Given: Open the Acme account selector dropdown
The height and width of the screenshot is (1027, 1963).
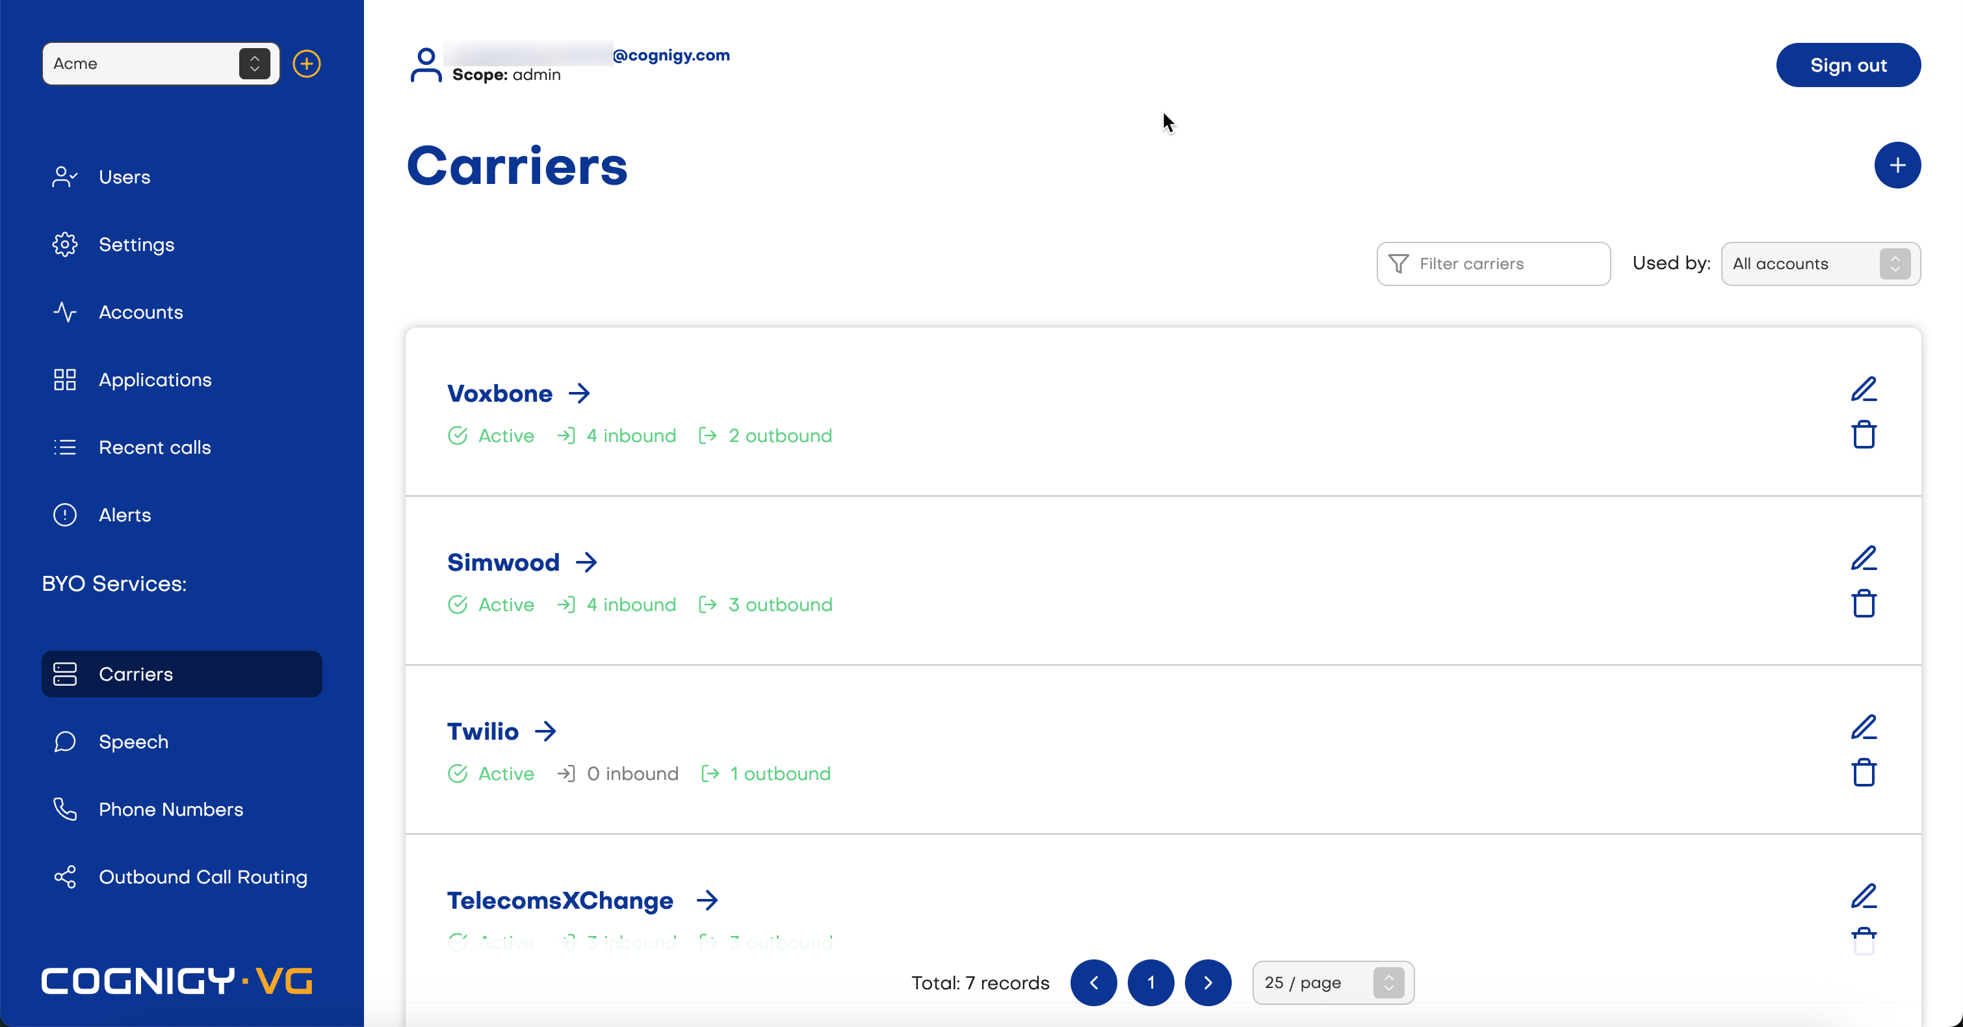Looking at the screenshot, I should point(161,63).
